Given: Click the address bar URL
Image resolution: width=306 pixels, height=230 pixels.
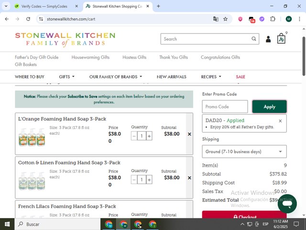Looking at the screenshot, I should (x=71, y=19).
